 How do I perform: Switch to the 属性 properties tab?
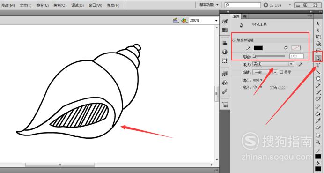pyautogui.click(x=236, y=16)
